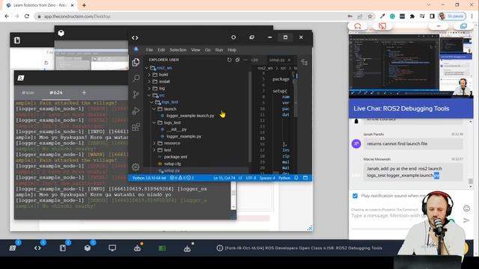Open the Selection menu in the IDE

click(178, 50)
